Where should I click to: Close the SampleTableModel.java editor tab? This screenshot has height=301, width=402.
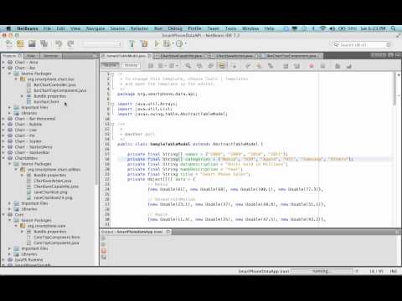click(149, 56)
